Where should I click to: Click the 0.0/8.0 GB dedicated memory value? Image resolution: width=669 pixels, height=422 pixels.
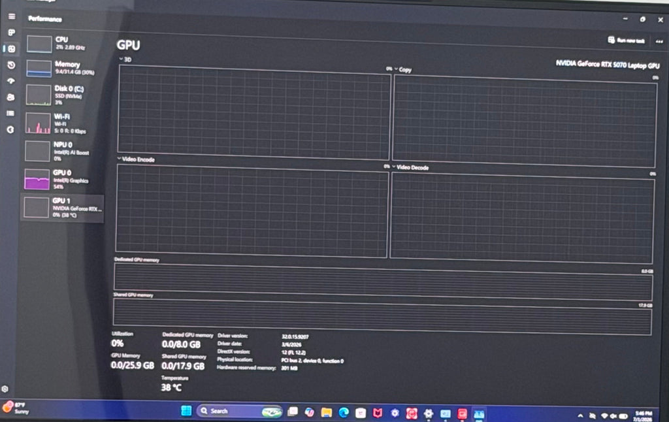181,344
